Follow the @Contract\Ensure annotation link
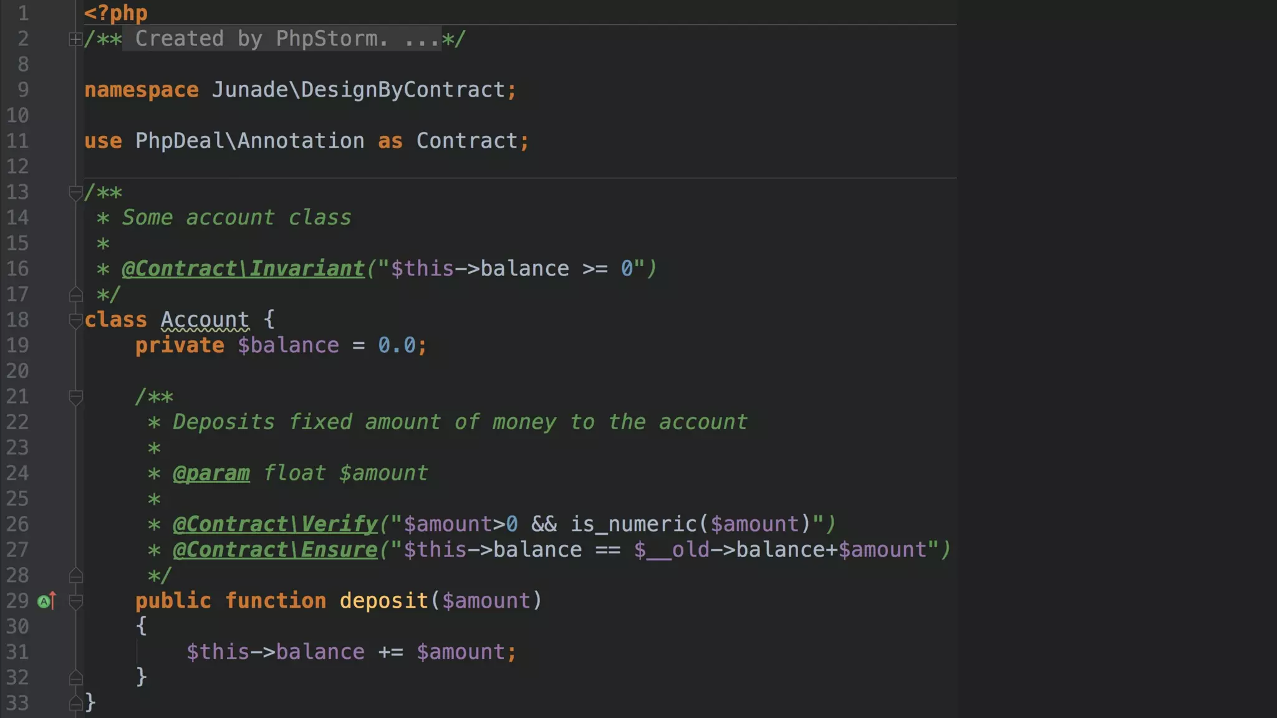 click(x=275, y=550)
